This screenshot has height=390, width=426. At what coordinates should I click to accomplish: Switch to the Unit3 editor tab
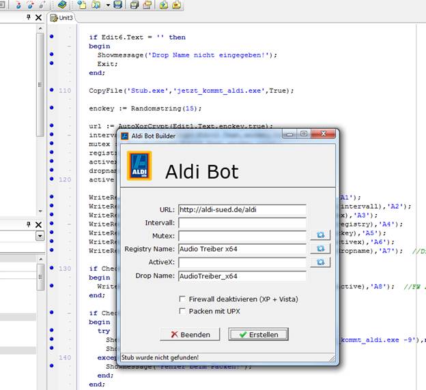[62, 18]
